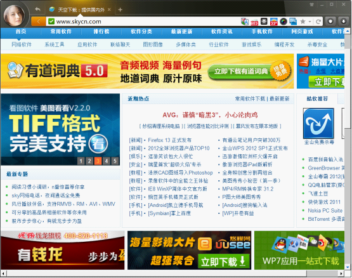Screen dimensions: 352x278
Task: Open the 软件分类 navigation item
Action: 141,32
